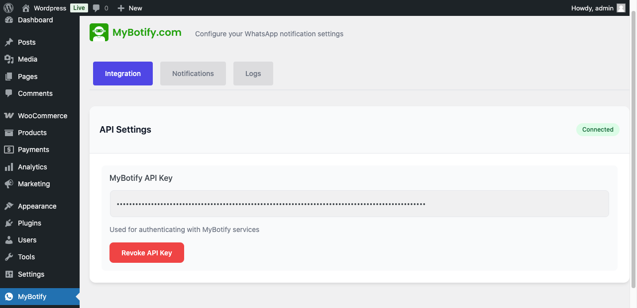
Task: Click the home icon beside the Wordpress site name
Action: (x=26, y=8)
